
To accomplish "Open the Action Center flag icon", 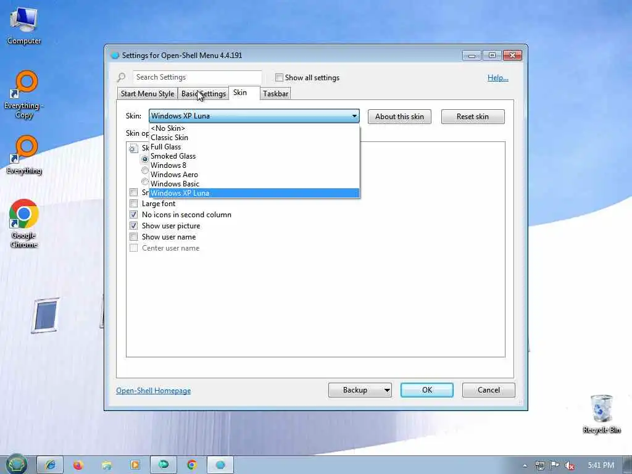I will tap(555, 465).
